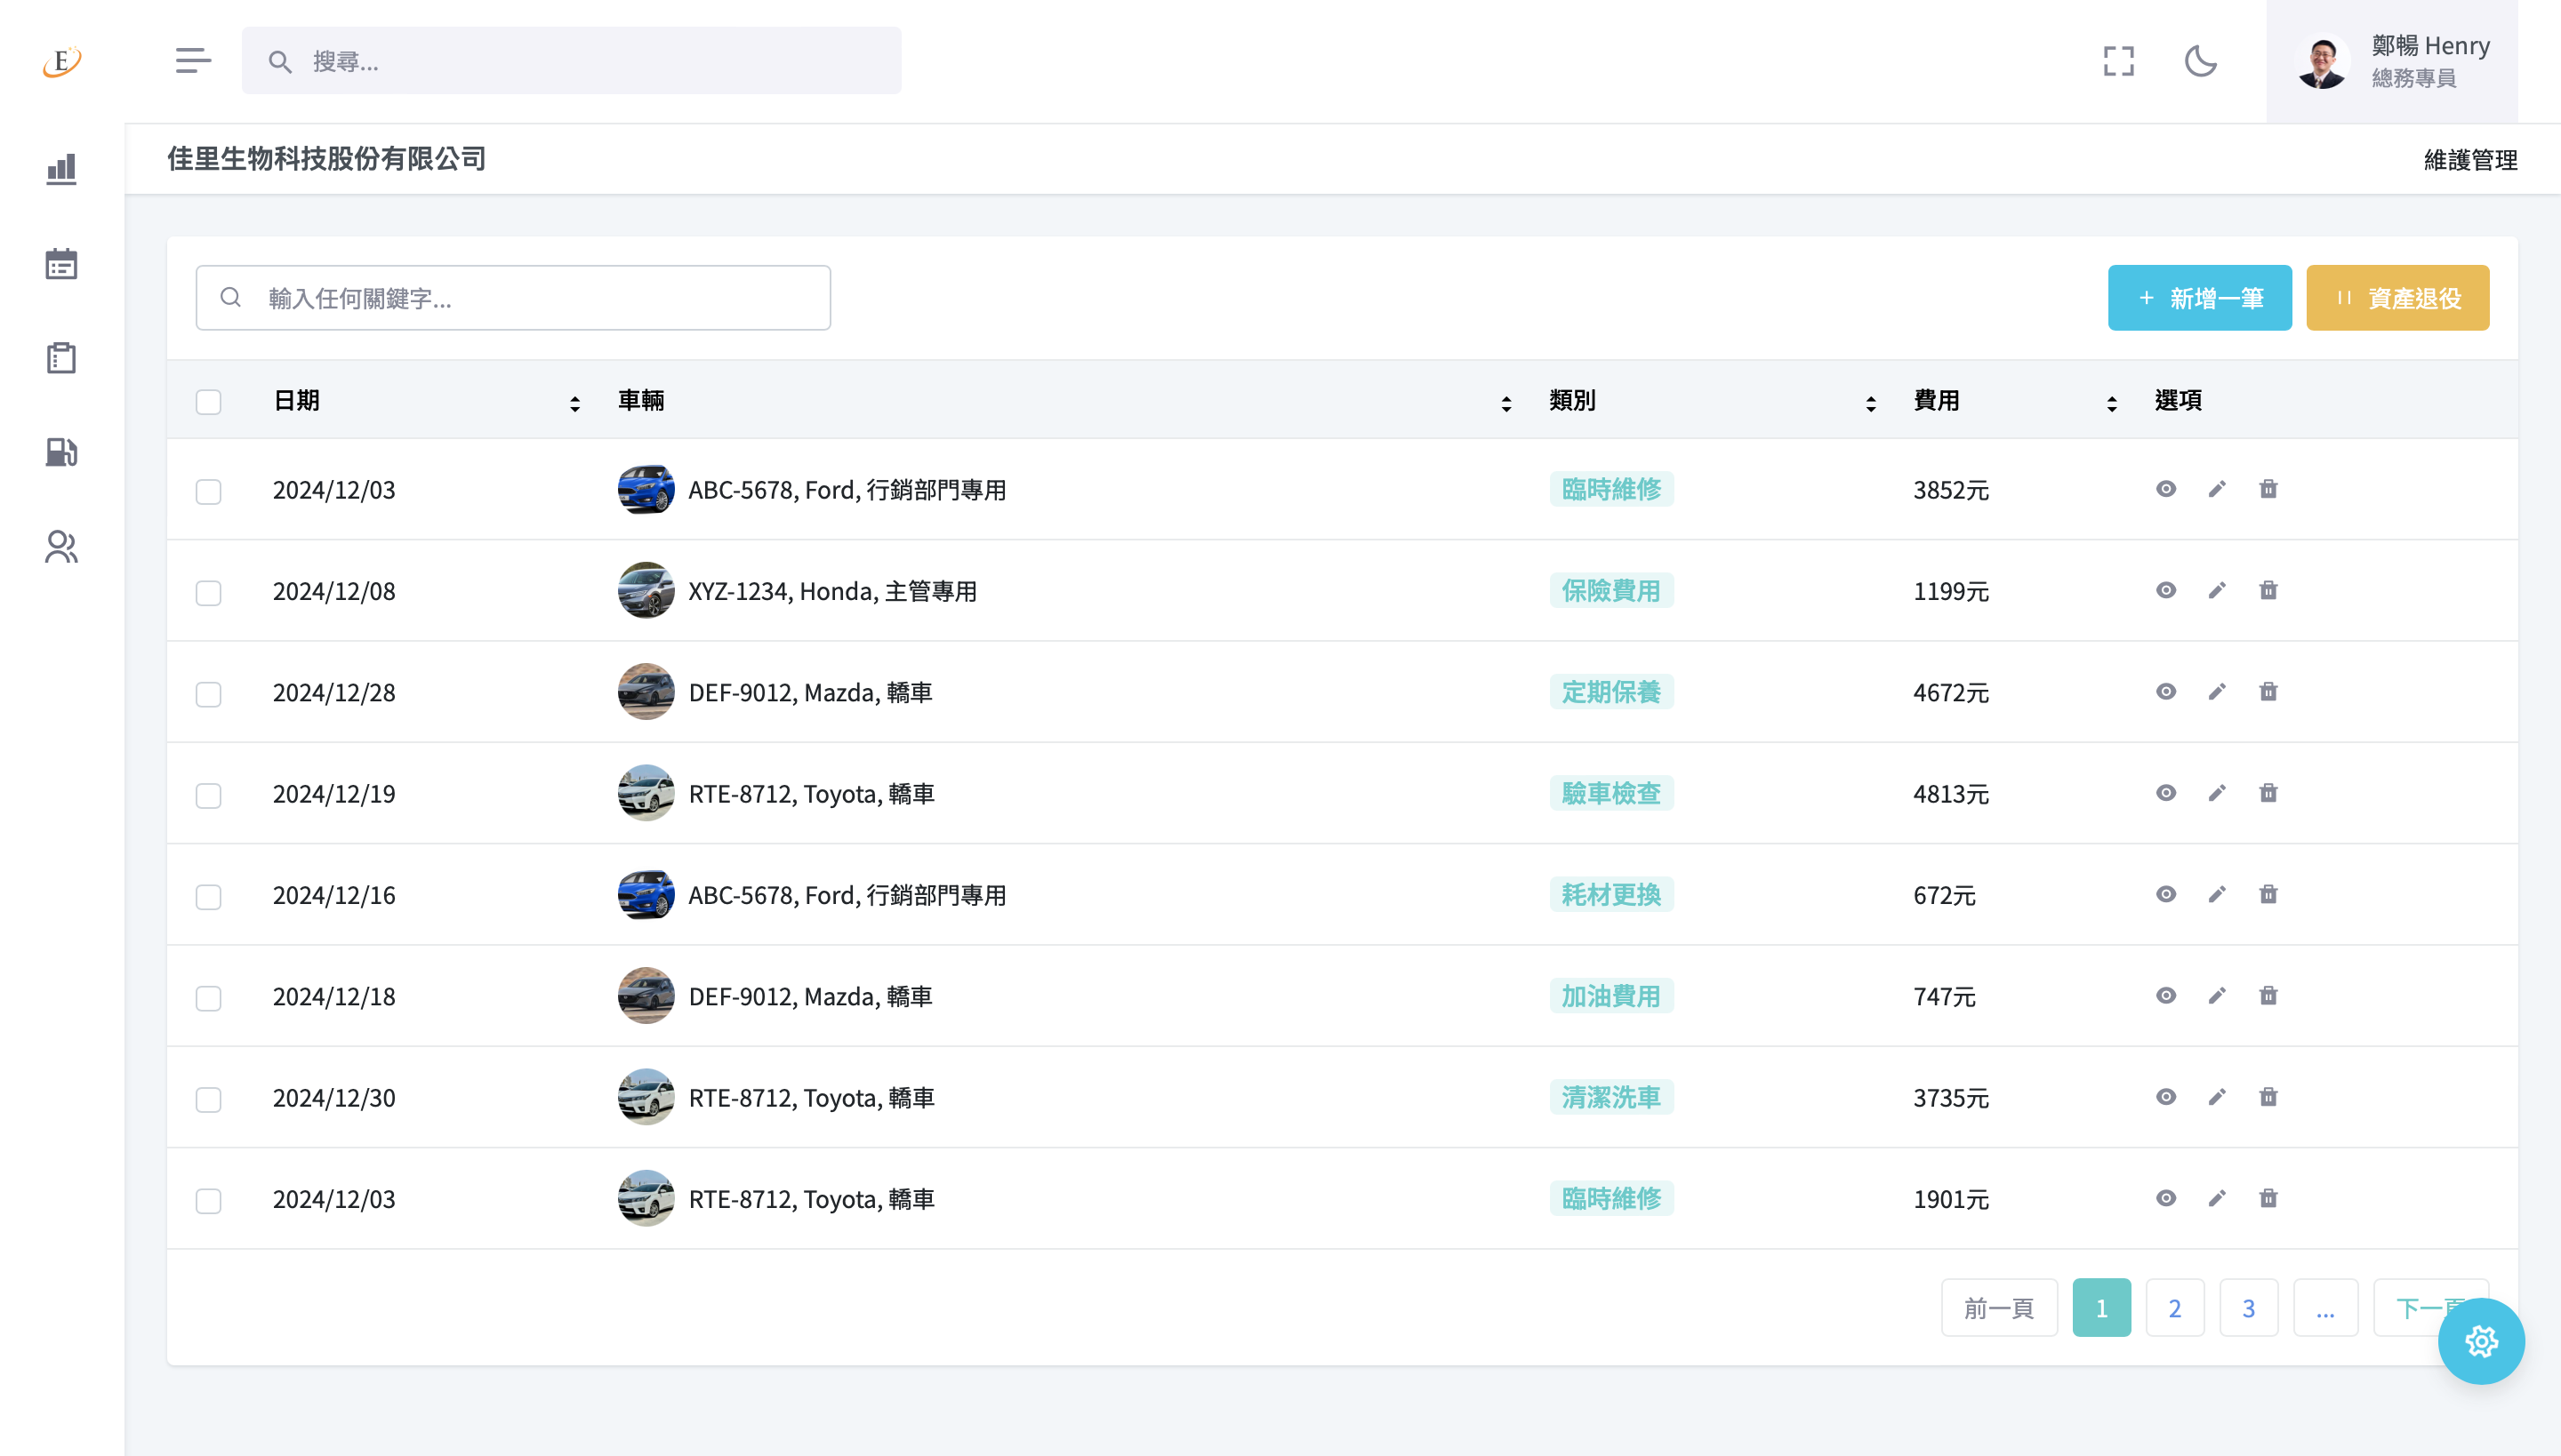
Task: Select current page 1 in pagination
Action: click(x=2102, y=1307)
